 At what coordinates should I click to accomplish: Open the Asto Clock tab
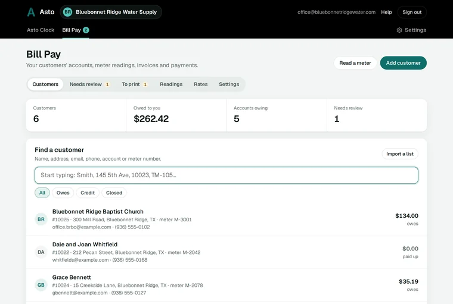(x=41, y=30)
